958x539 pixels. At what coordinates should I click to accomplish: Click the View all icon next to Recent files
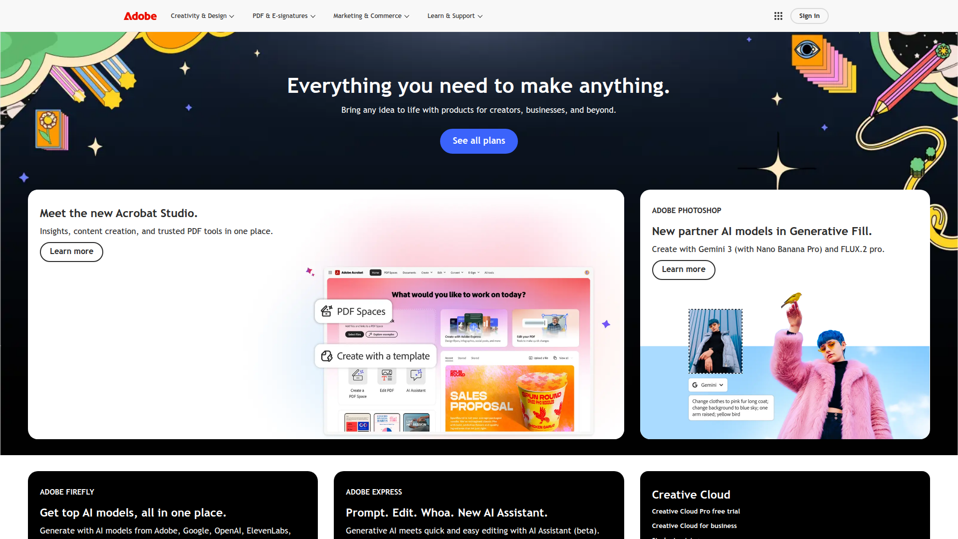click(x=555, y=358)
